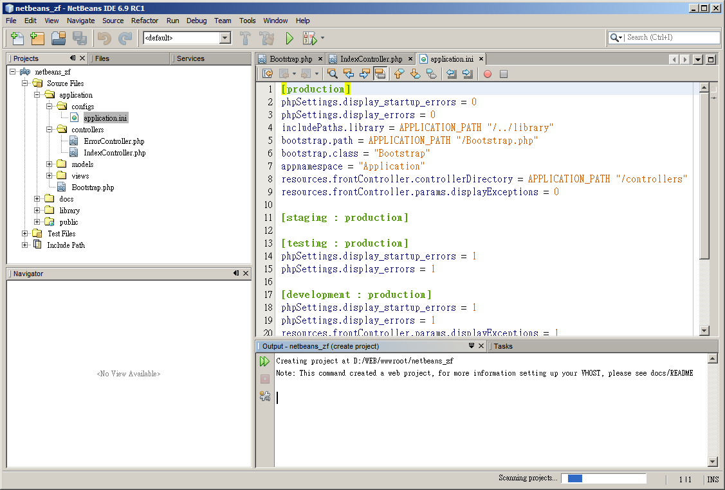Click the Scanning projects progress bar
Viewport: 725px width, 490px height.
coord(603,478)
